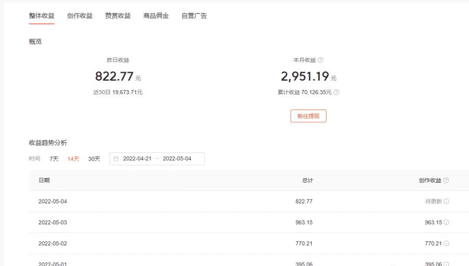Image resolution: width=469 pixels, height=266 pixels.
Task: Click info icon beside 770.21 创作收益
Action: tap(446, 243)
